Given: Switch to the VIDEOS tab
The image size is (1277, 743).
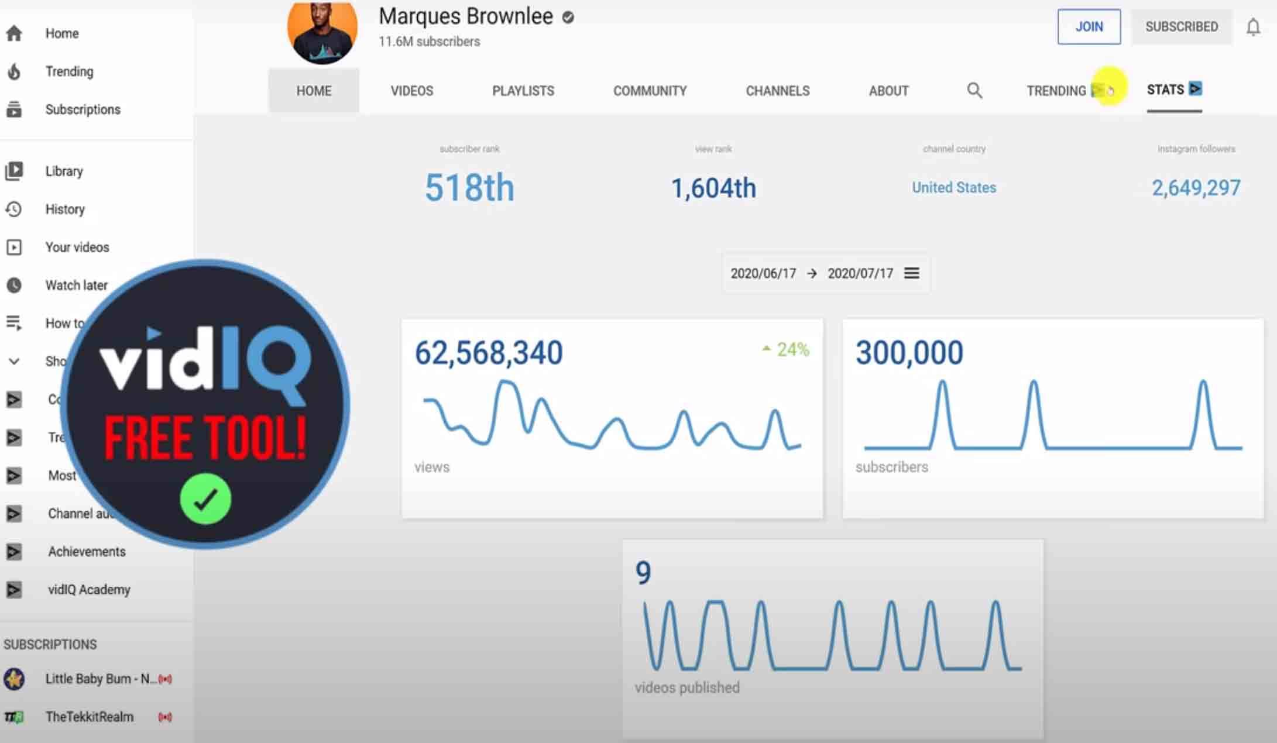Looking at the screenshot, I should (411, 91).
